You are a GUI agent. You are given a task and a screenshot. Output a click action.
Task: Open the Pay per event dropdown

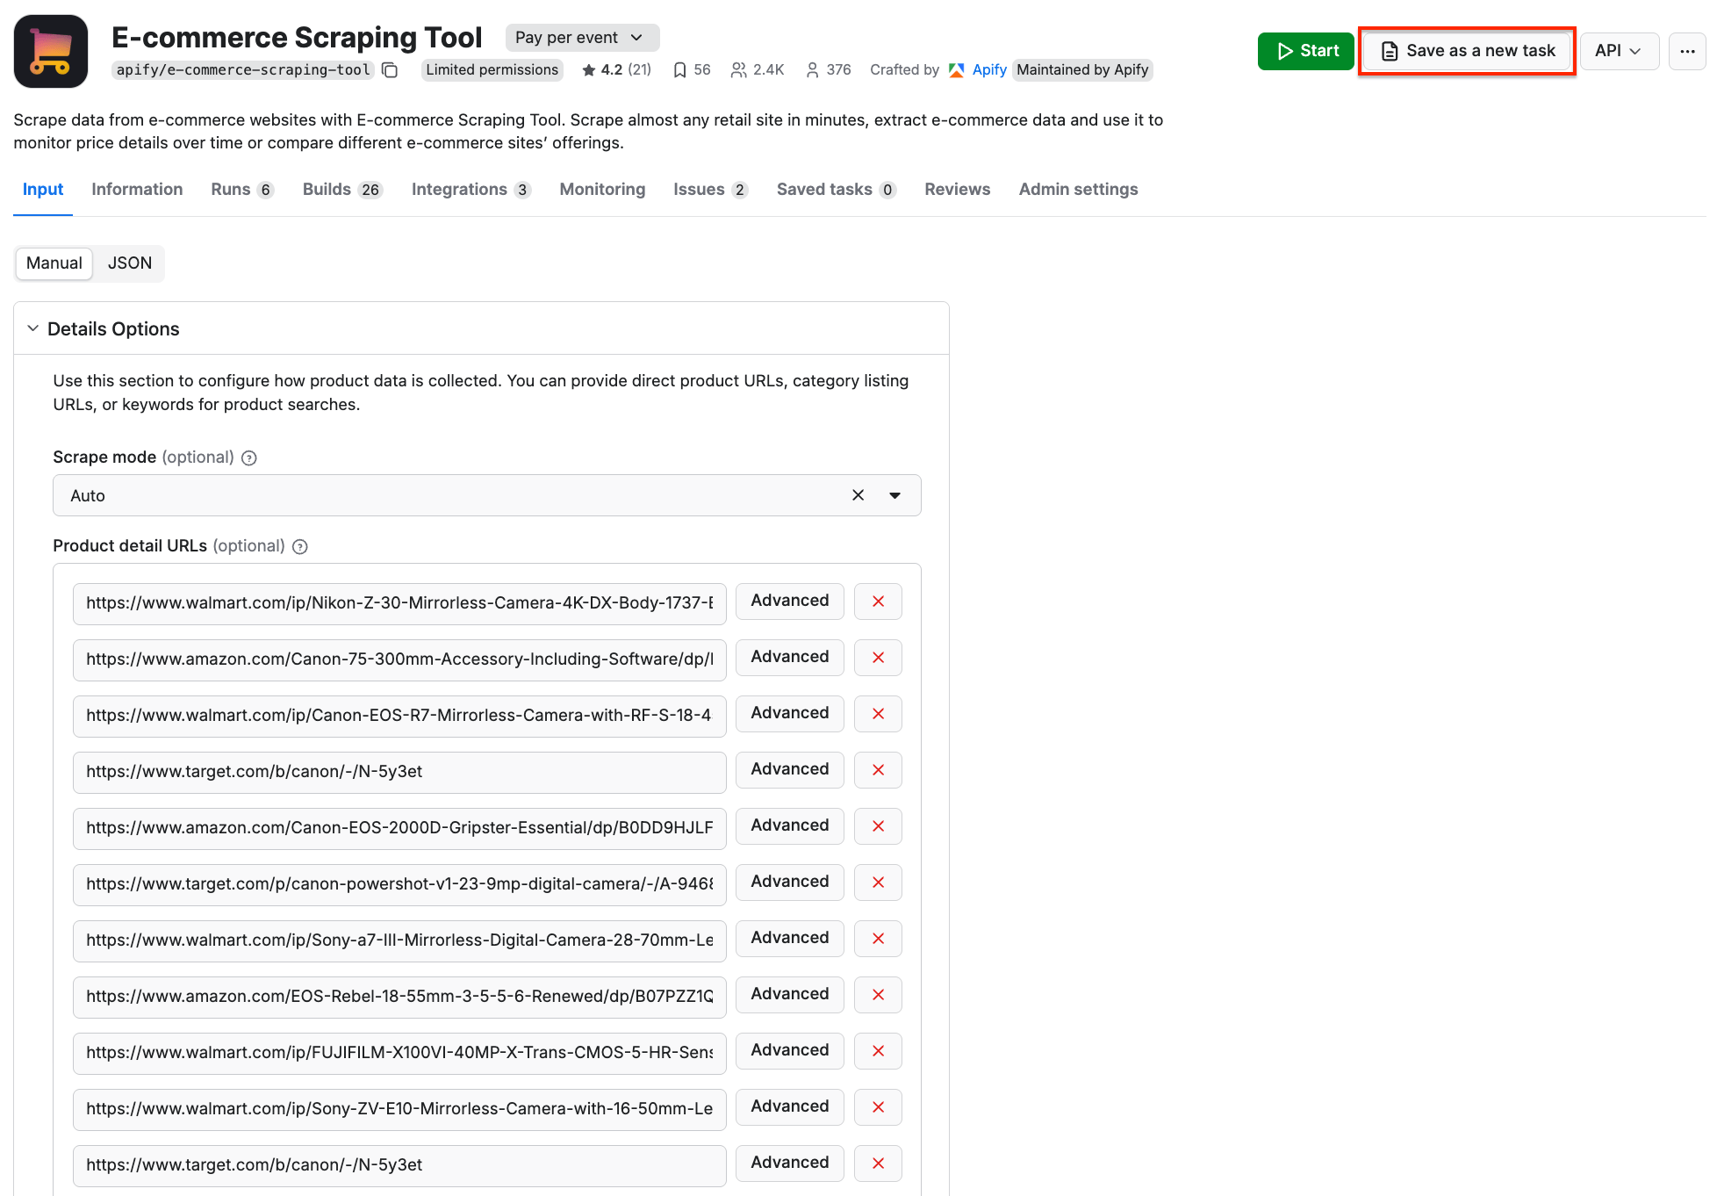[582, 37]
